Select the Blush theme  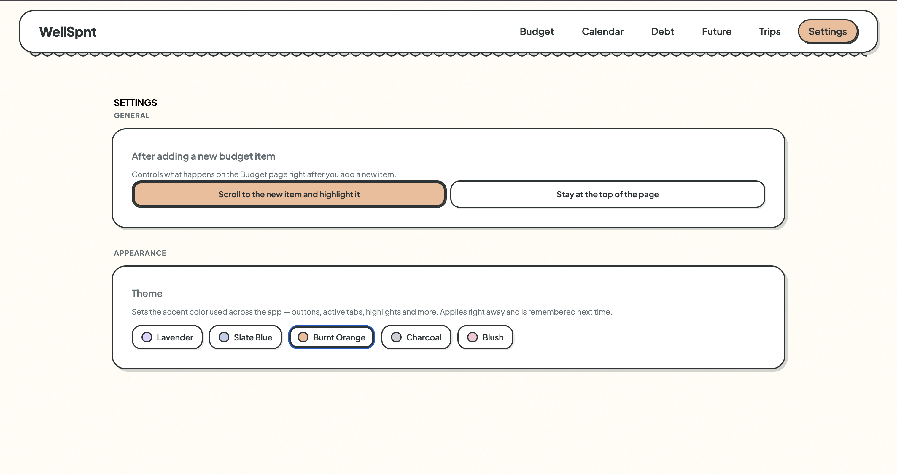(x=485, y=337)
